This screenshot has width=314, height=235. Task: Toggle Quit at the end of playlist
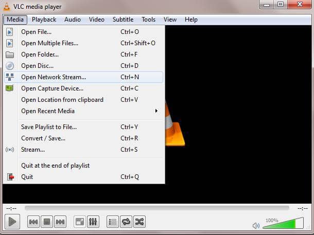(x=83, y=166)
